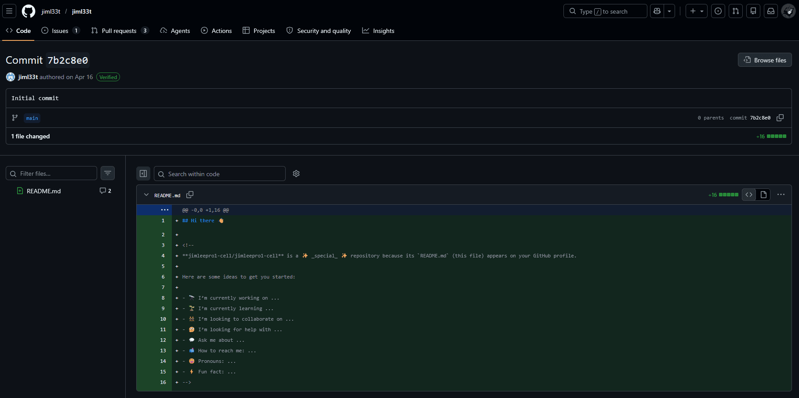Switch to the Agents tab

click(x=175, y=31)
